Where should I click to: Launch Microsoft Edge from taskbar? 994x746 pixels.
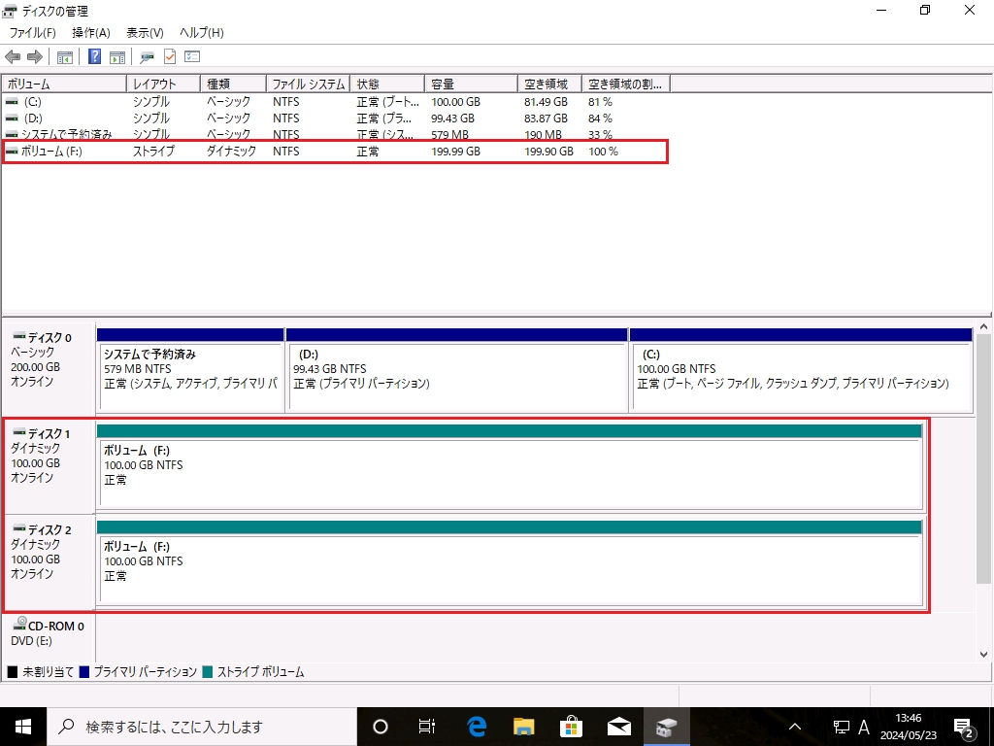(x=476, y=727)
